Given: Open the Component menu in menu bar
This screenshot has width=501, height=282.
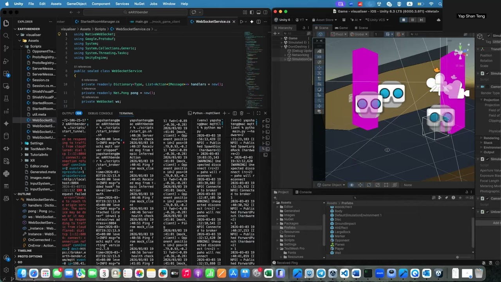Looking at the screenshot, I should click(101, 4).
